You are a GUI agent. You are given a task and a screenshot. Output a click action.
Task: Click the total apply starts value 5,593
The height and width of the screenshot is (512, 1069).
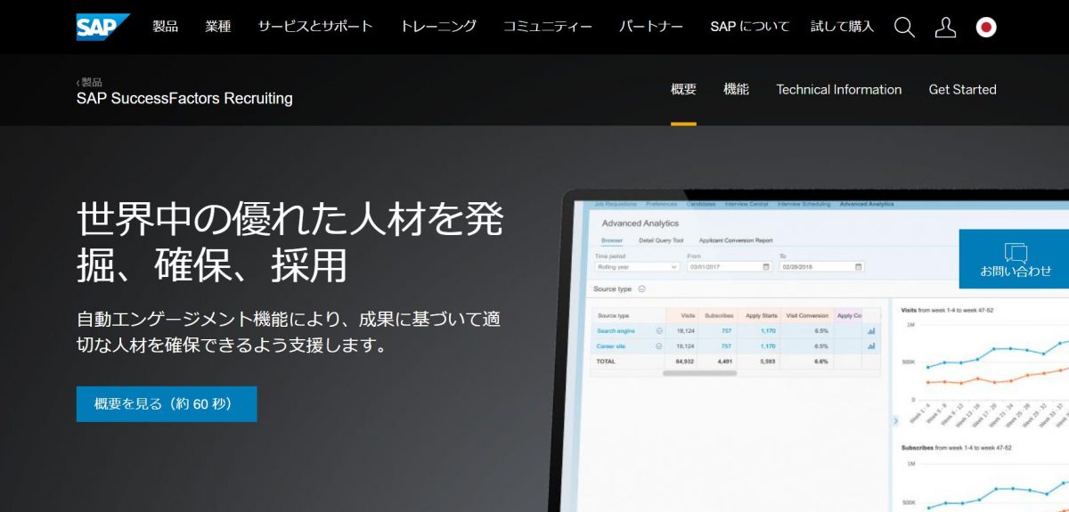[x=767, y=362]
